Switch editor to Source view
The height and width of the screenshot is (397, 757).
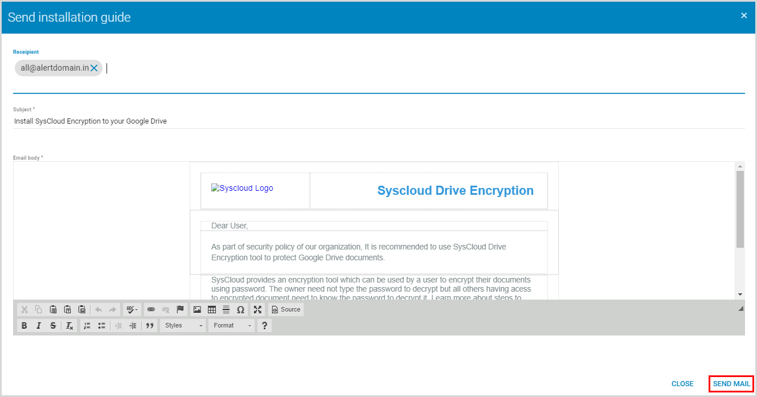pos(286,309)
